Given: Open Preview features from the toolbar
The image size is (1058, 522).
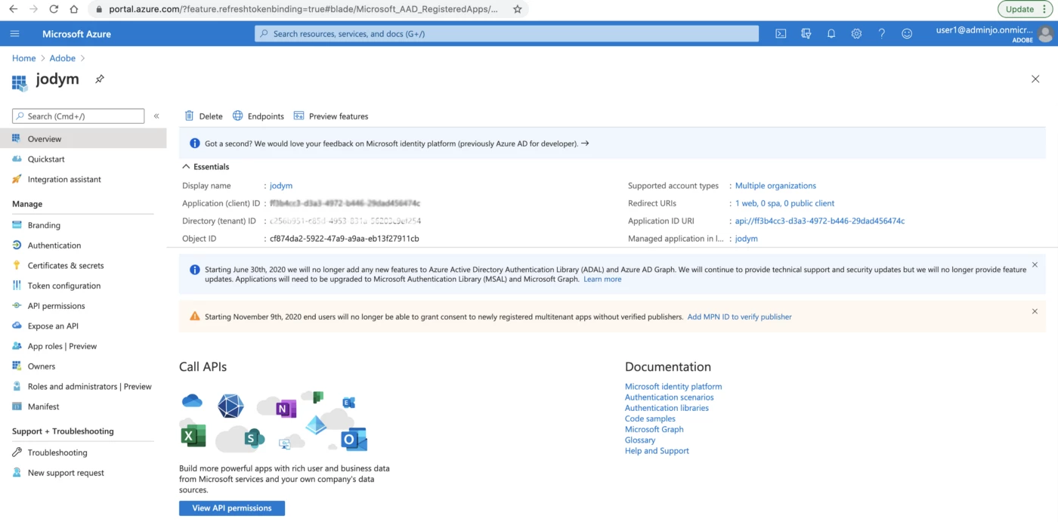Looking at the screenshot, I should point(331,116).
